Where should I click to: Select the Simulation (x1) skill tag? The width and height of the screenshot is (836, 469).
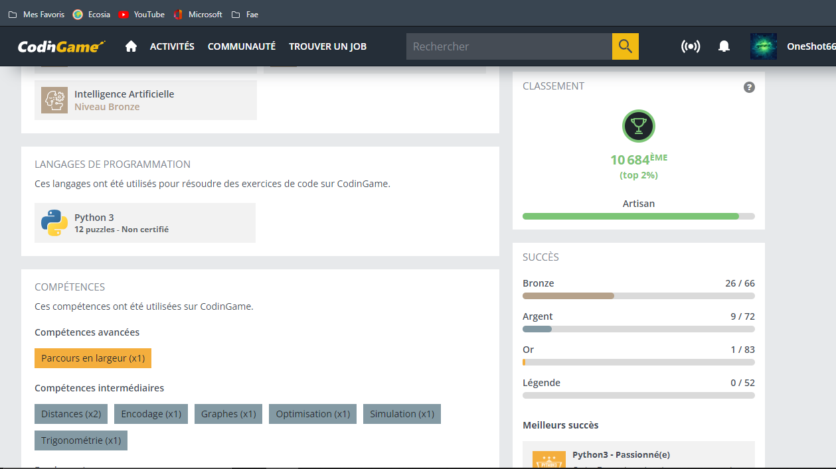pos(402,414)
